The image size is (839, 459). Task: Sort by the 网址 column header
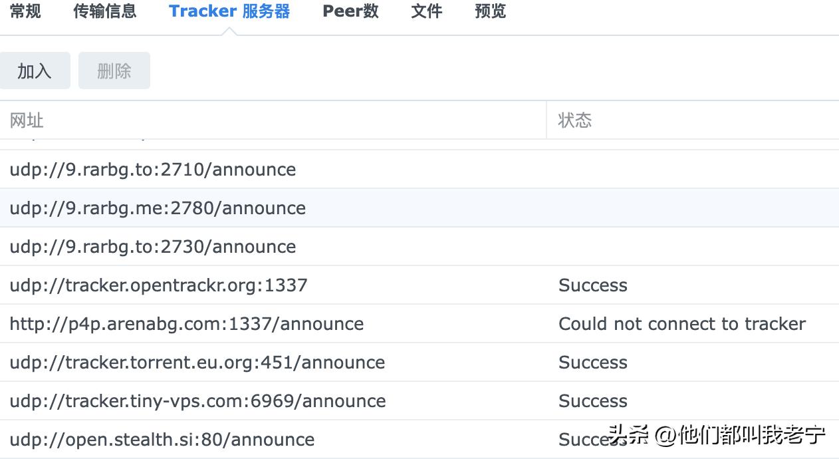coord(27,120)
